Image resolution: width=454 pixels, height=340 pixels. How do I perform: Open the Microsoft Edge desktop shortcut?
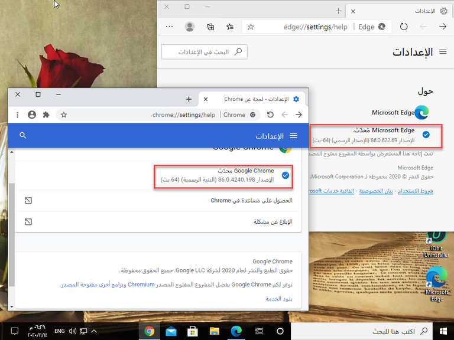(437, 284)
